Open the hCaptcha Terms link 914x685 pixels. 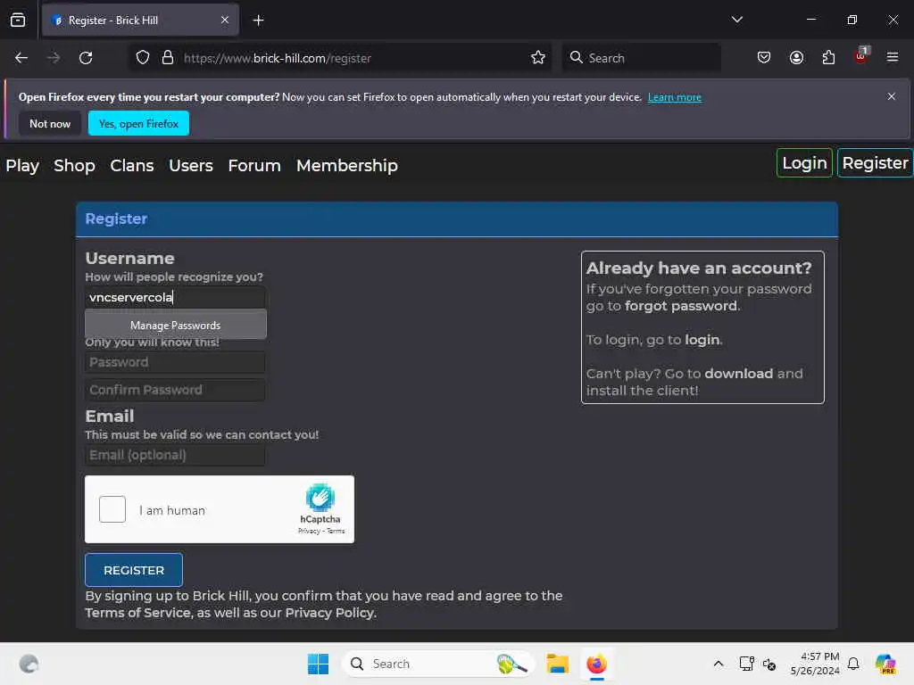(x=336, y=531)
